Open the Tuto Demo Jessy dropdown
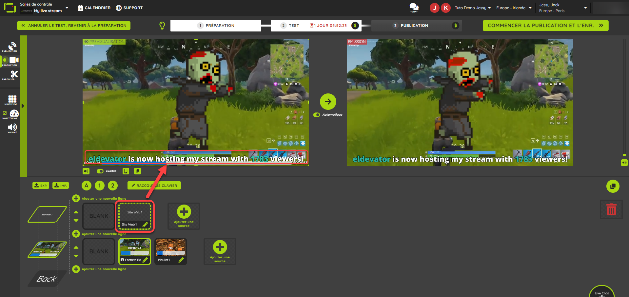 pos(473,8)
